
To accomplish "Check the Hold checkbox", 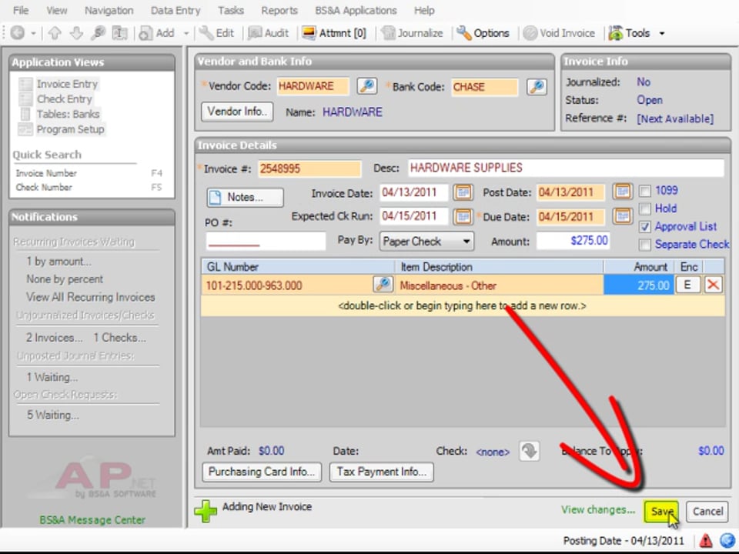I will coord(645,209).
